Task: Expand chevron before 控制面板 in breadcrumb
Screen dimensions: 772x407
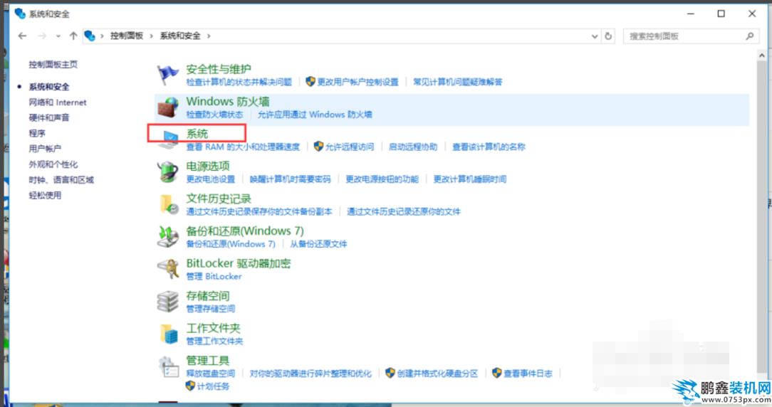Action: point(102,36)
